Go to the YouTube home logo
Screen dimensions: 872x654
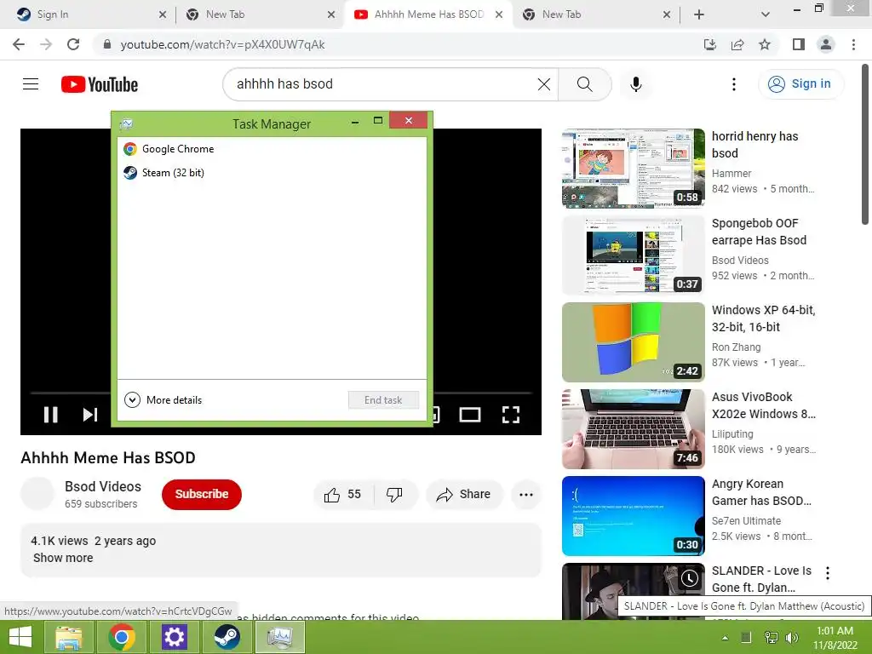(x=100, y=84)
